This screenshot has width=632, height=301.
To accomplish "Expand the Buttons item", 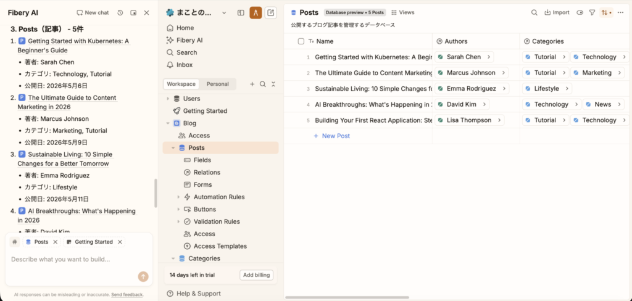I will pos(178,210).
